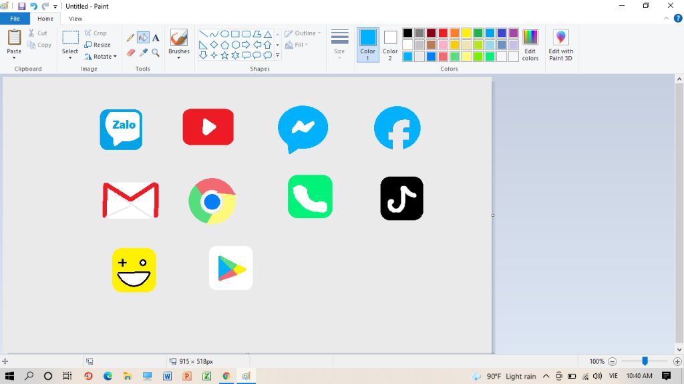Click the 100% zoom level text
The image size is (684, 384).
[x=596, y=361]
